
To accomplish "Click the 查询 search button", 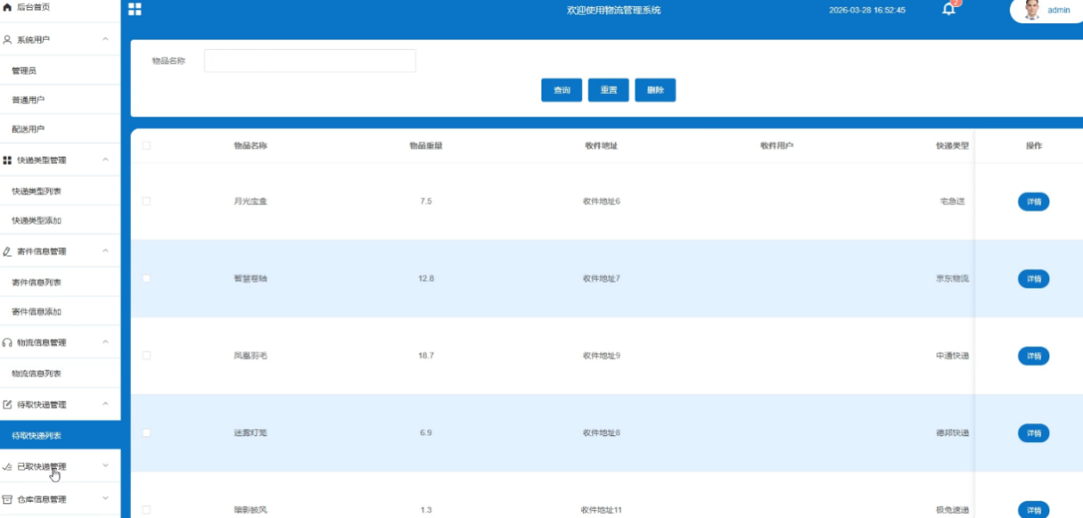I will point(562,90).
